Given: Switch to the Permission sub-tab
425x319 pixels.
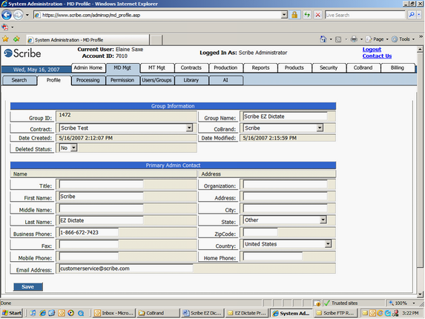Looking at the screenshot, I should pyautogui.click(x=122, y=80).
